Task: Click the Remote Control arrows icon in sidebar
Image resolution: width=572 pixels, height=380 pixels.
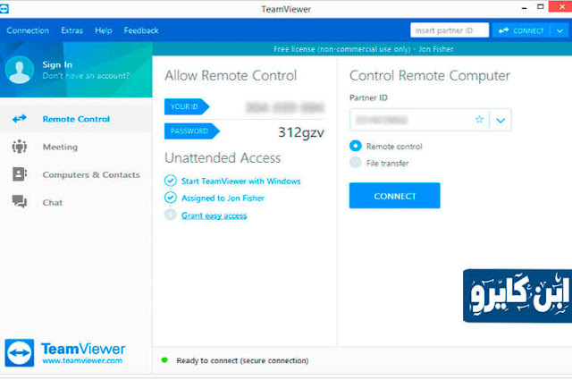Action: click(20, 119)
